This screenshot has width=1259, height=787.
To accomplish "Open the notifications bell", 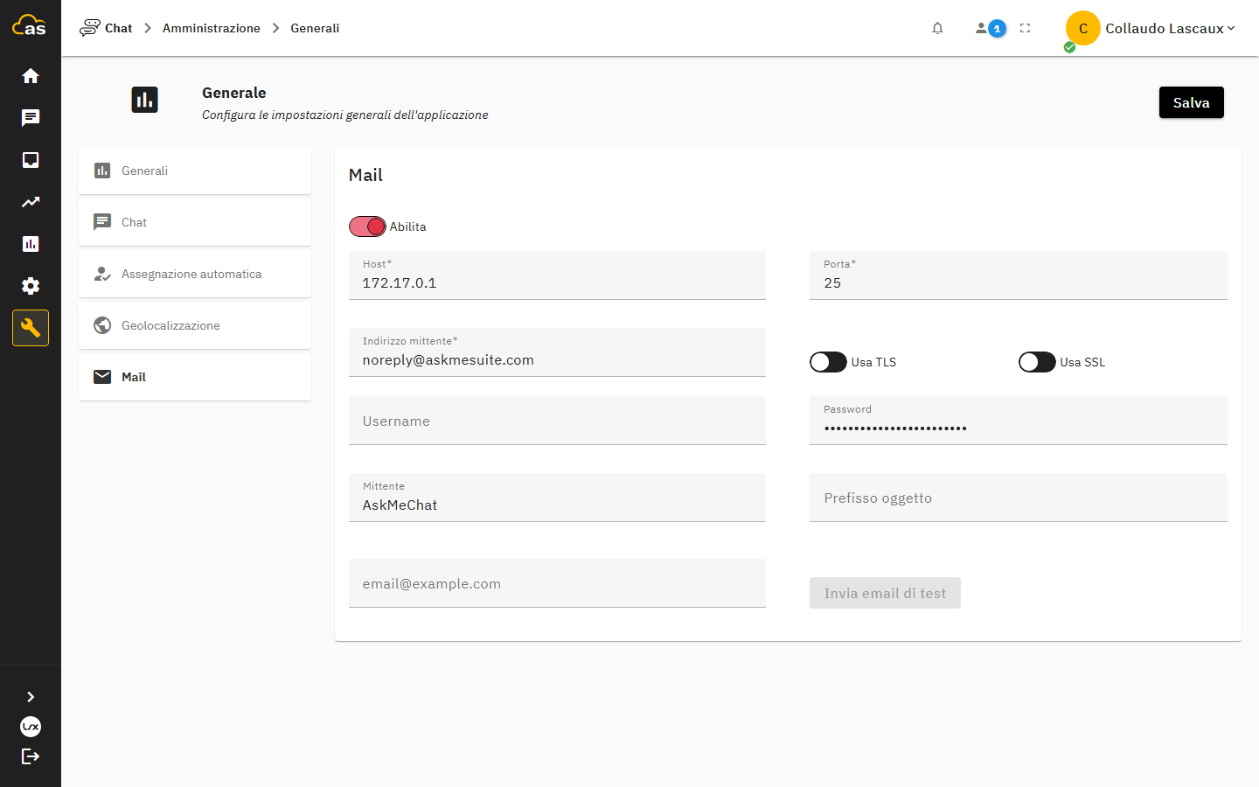I will [x=937, y=28].
